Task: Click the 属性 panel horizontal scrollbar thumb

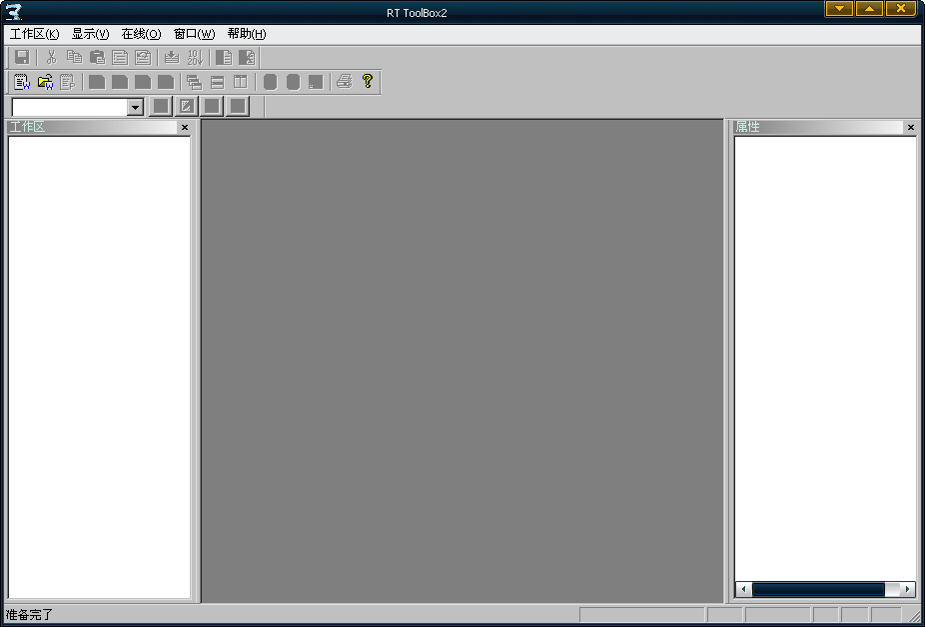Action: coord(818,589)
